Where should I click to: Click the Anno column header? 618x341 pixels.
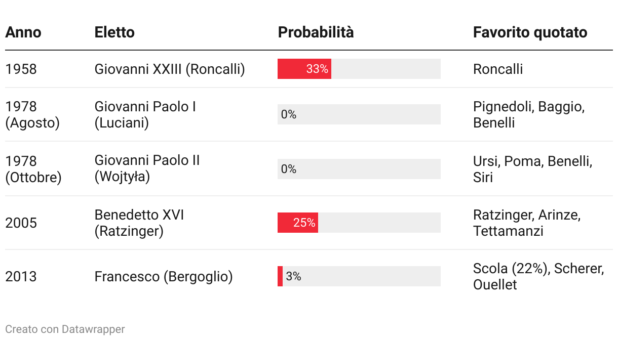click(23, 32)
